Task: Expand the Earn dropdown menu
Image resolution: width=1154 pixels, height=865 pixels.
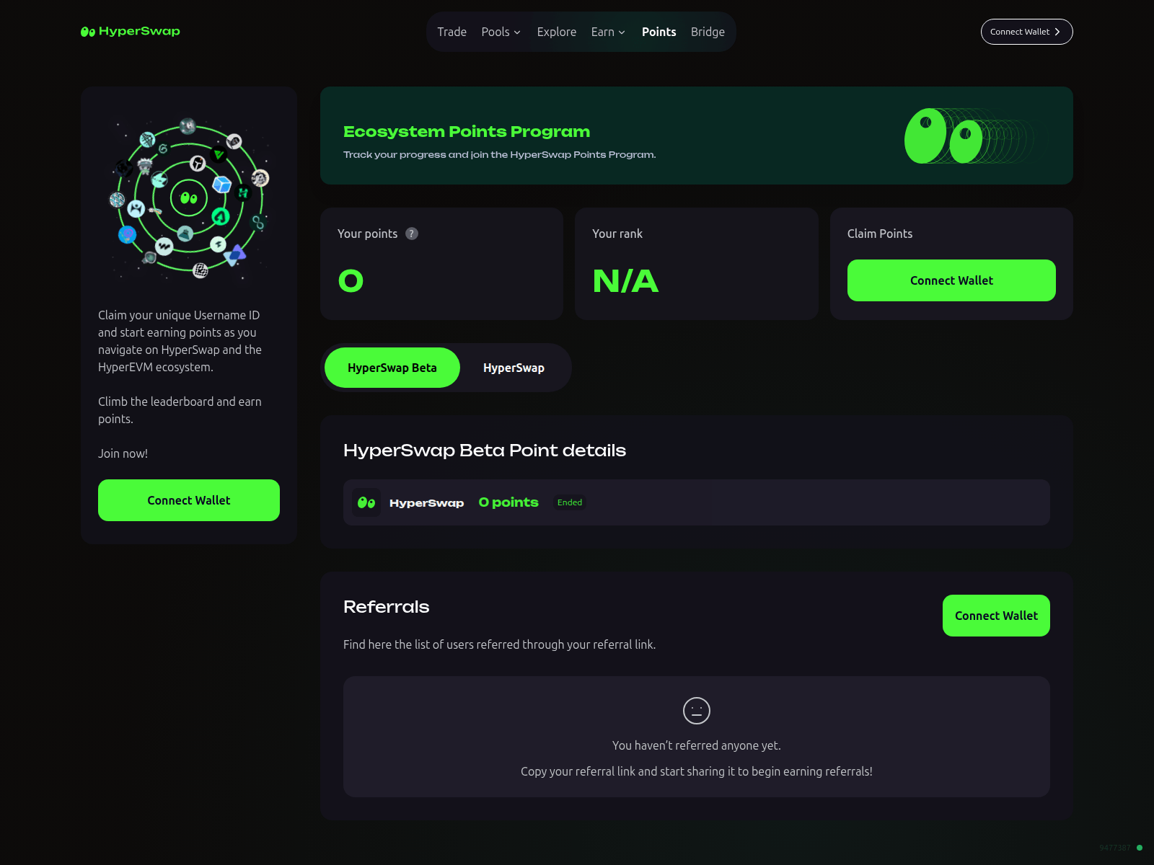Action: coord(607,32)
